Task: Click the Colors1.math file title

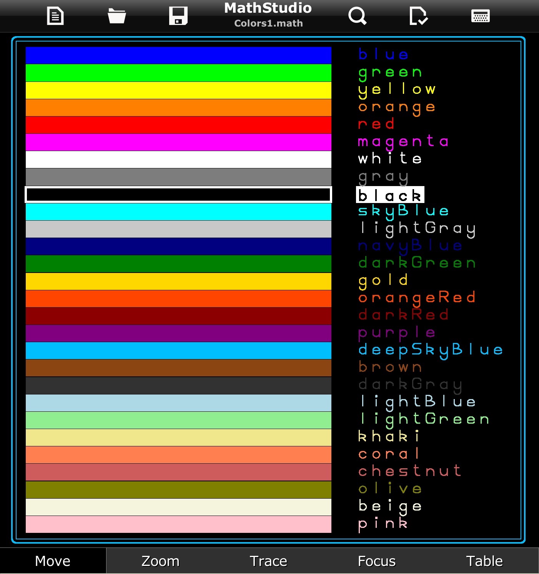Action: click(268, 23)
